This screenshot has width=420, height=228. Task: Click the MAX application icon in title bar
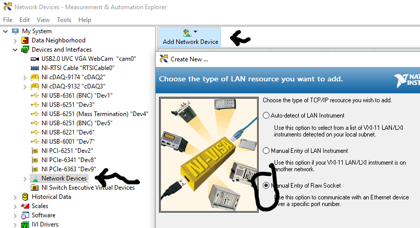[x=8, y=7]
